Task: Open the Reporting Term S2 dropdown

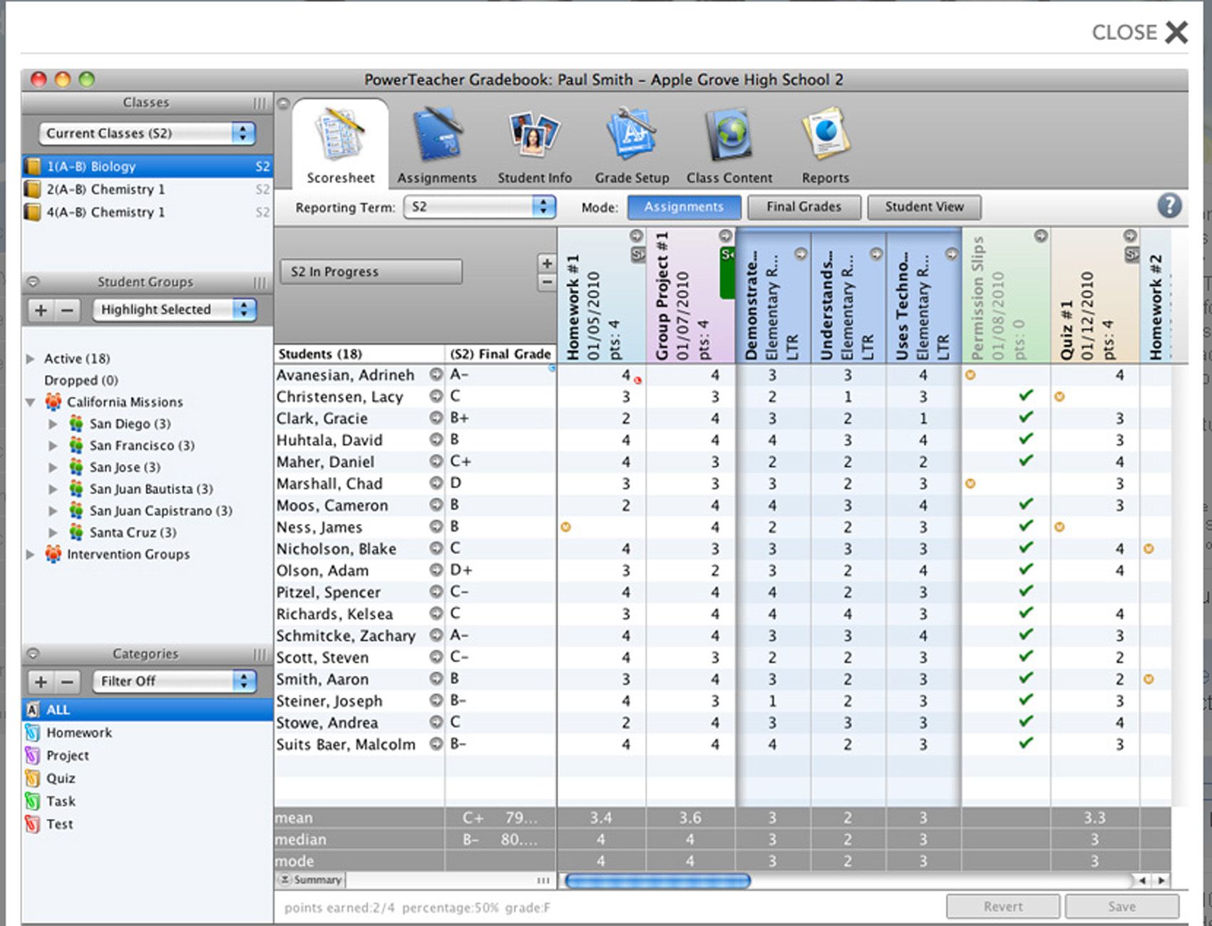Action: 479,207
